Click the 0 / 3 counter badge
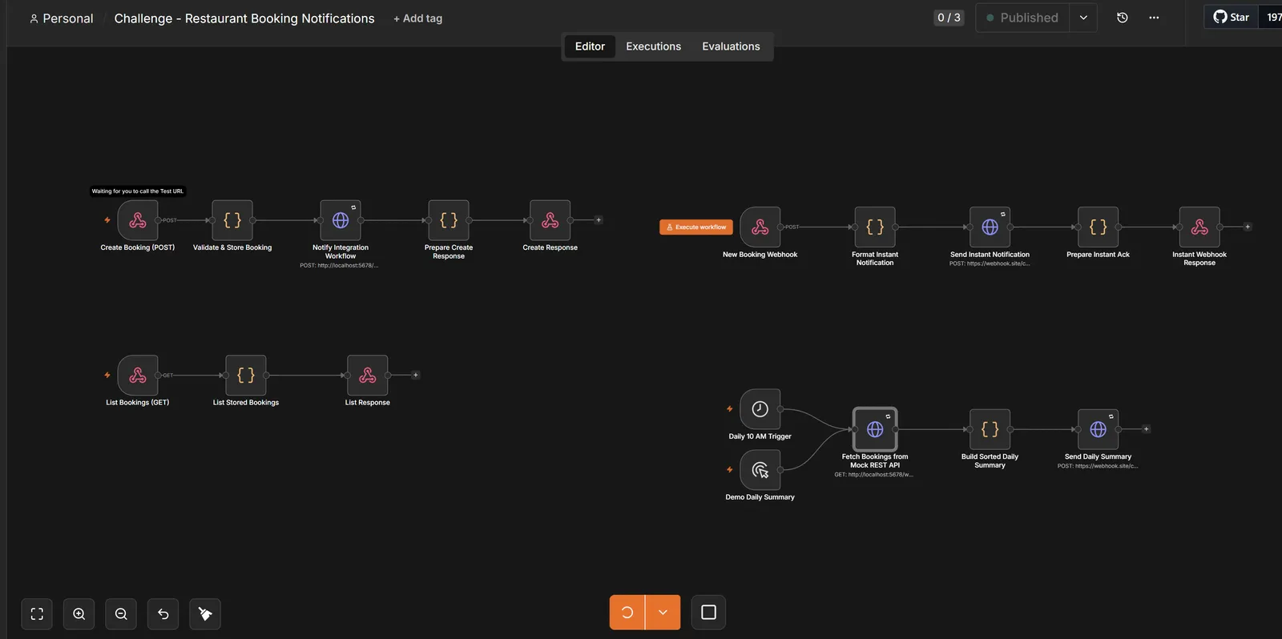 pos(949,18)
